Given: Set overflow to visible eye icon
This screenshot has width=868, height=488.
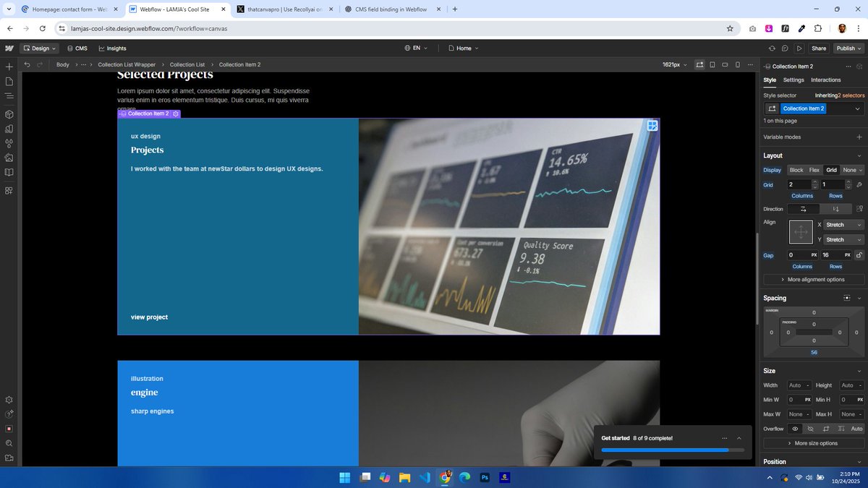Looking at the screenshot, I should click(795, 429).
